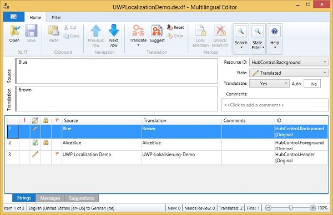The image size is (333, 215).
Task: Click the zoom in plus button
Action: tap(312, 208)
